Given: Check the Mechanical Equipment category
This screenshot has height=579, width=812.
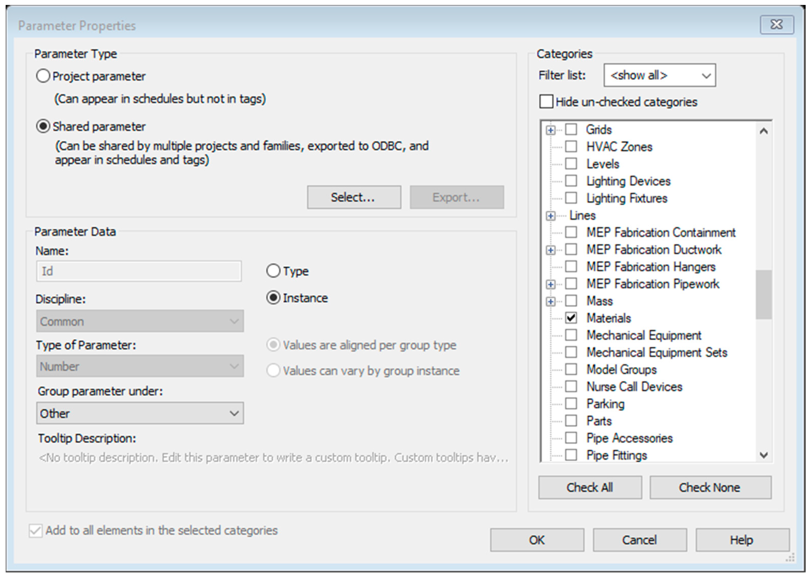Looking at the screenshot, I should [571, 335].
